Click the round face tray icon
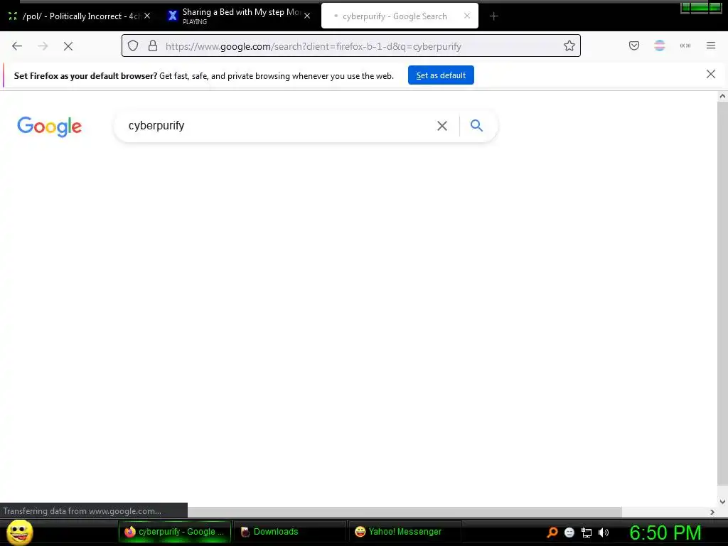728x546 pixels. click(569, 532)
